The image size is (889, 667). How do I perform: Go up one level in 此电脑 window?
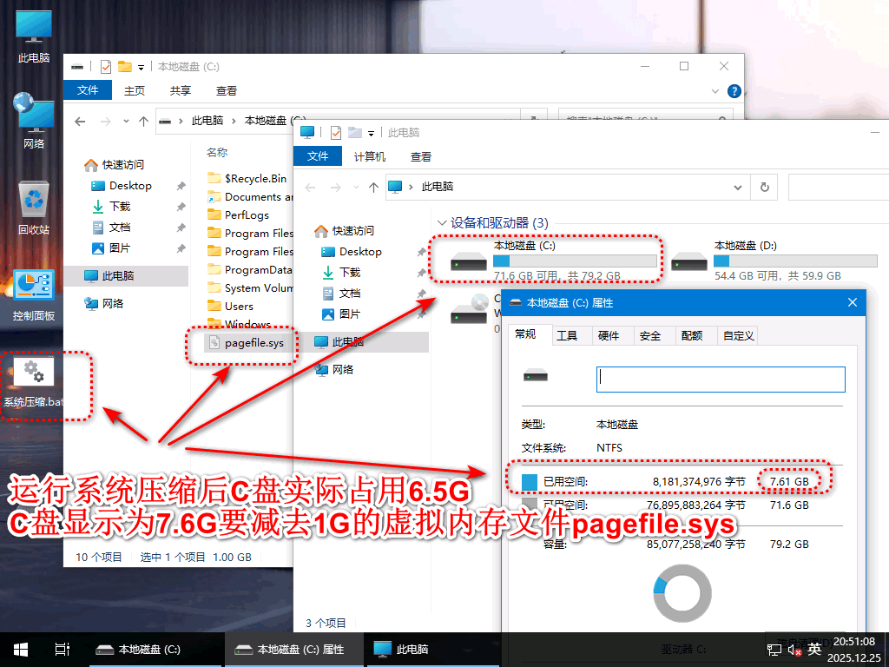click(x=373, y=188)
